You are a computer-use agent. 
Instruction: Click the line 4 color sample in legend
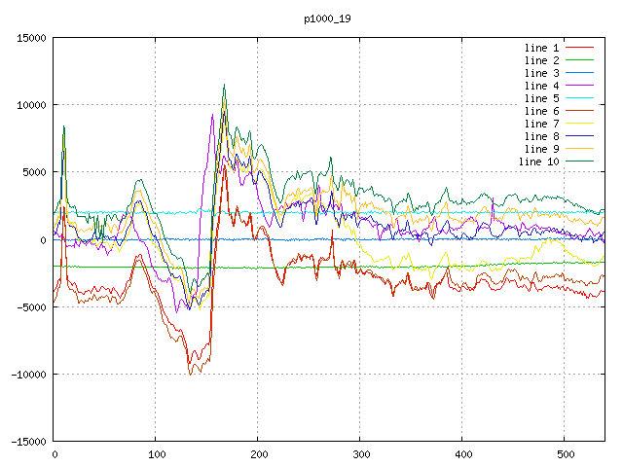click(579, 86)
